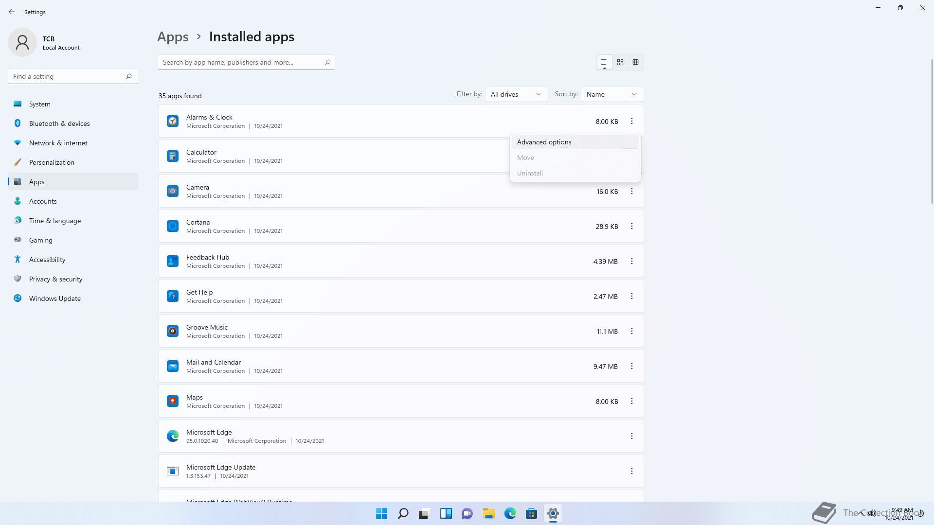The height and width of the screenshot is (525, 934).
Task: Select Apps in the sidebar
Action: pos(73,182)
